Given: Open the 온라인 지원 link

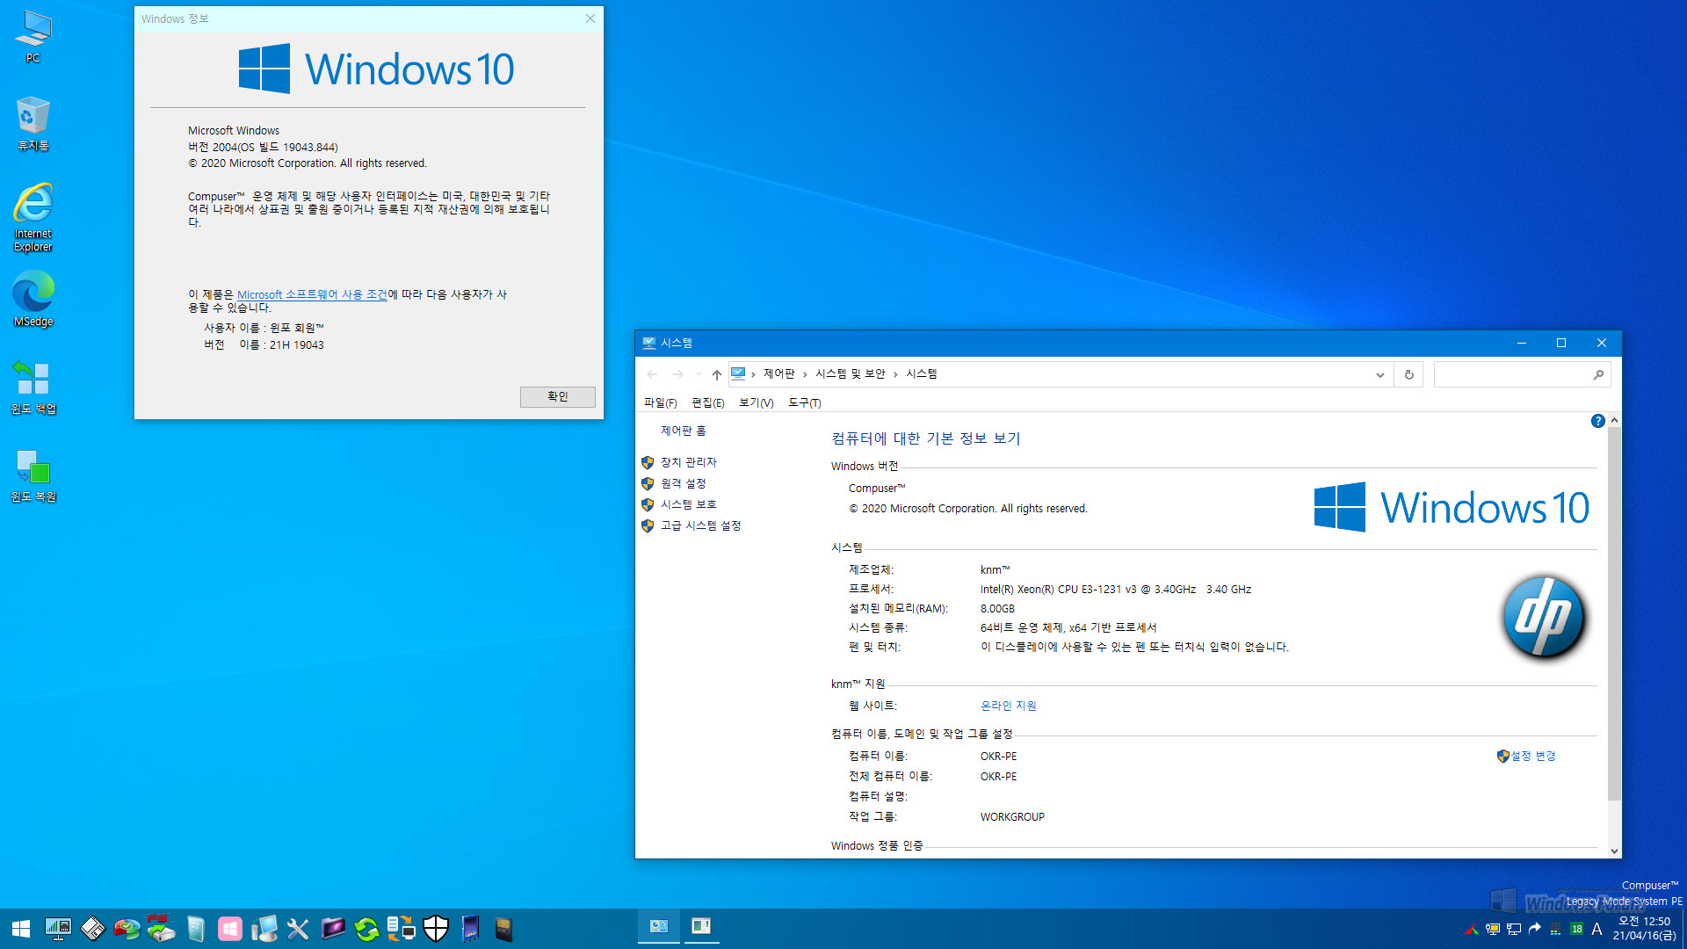Looking at the screenshot, I should [1009, 706].
